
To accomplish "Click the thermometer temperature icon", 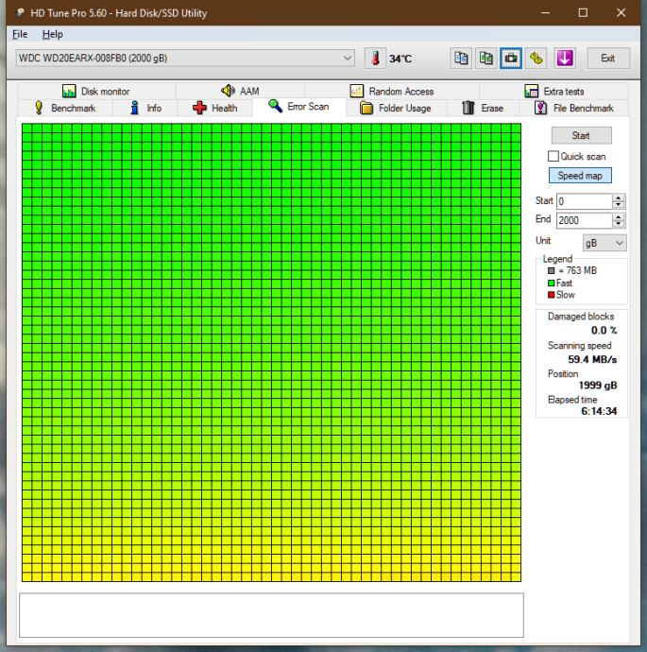I will 376,59.
